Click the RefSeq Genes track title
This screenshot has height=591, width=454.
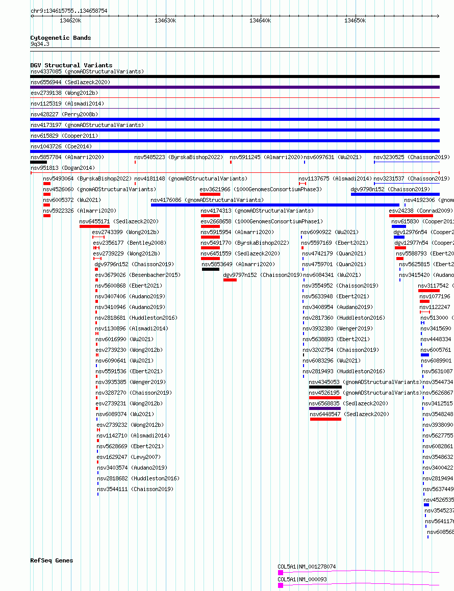[x=52, y=560]
